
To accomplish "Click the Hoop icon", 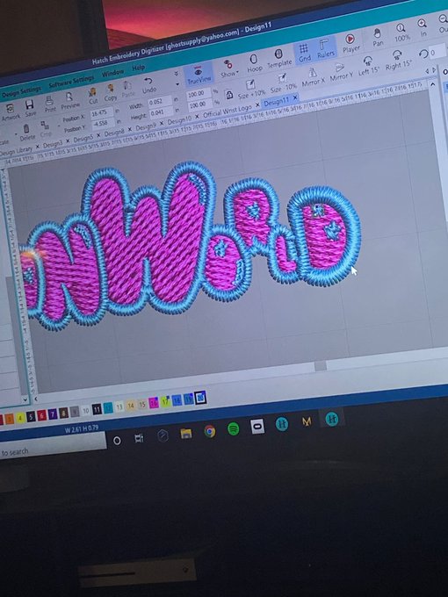I will point(253,60).
